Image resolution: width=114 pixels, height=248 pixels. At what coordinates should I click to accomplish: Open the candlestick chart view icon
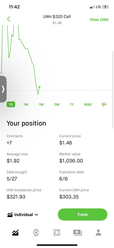pos(104,104)
